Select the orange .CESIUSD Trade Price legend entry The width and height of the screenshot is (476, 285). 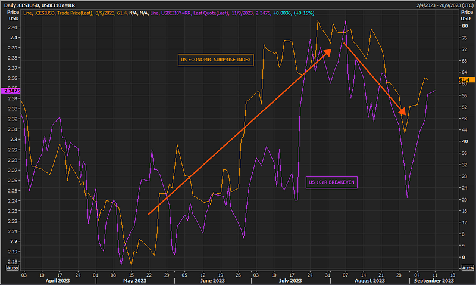point(76,13)
